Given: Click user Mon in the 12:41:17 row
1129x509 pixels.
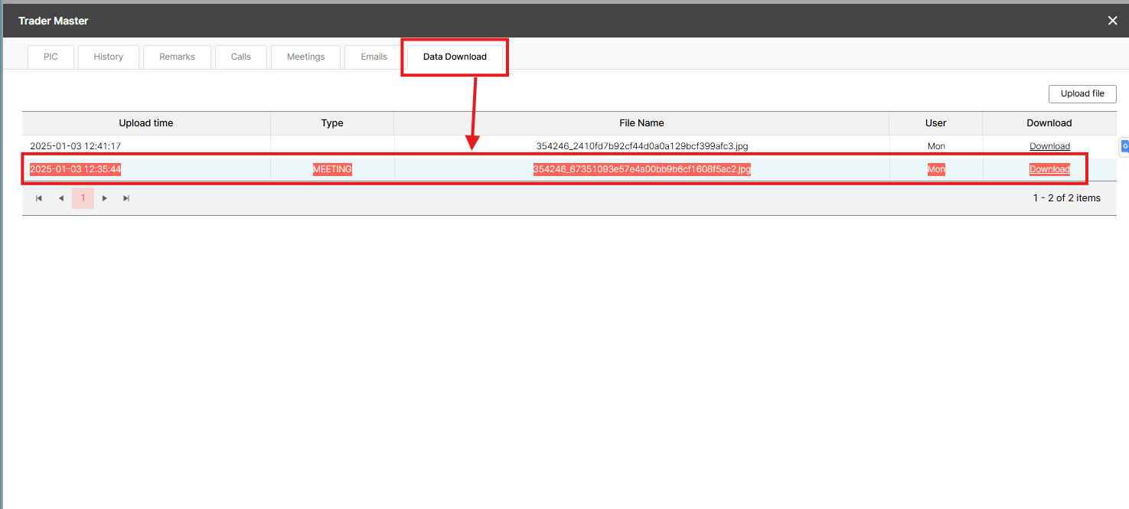Looking at the screenshot, I should pos(936,146).
